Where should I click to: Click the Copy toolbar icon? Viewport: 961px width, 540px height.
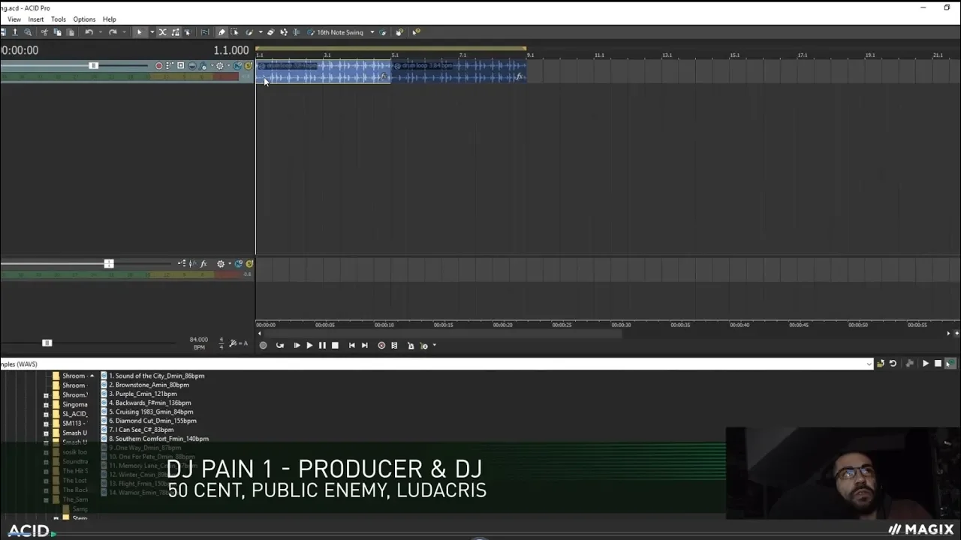[57, 32]
